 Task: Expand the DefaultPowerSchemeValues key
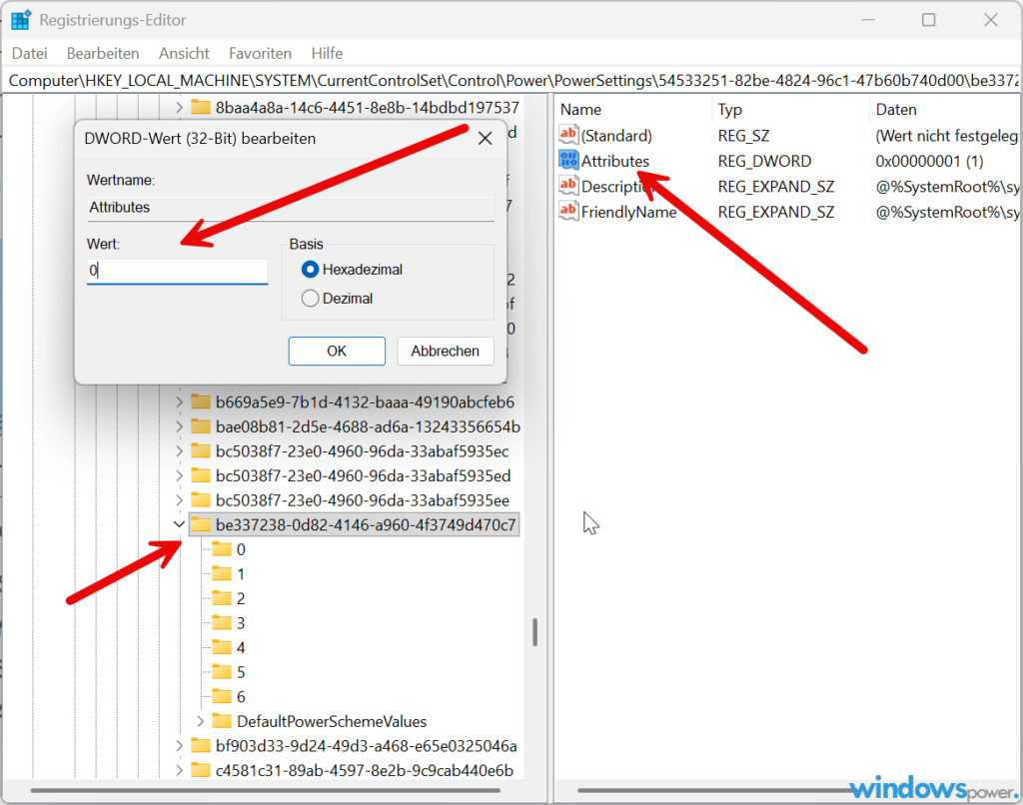pyautogui.click(x=200, y=721)
